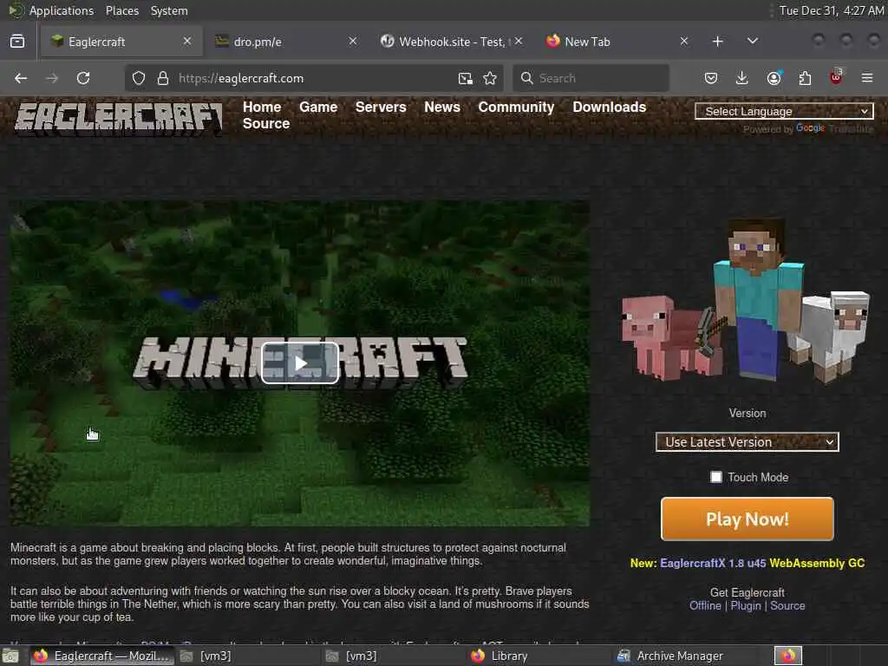Image resolution: width=888 pixels, height=666 pixels.
Task: Open the Extensions puzzle icon
Action: click(x=805, y=78)
